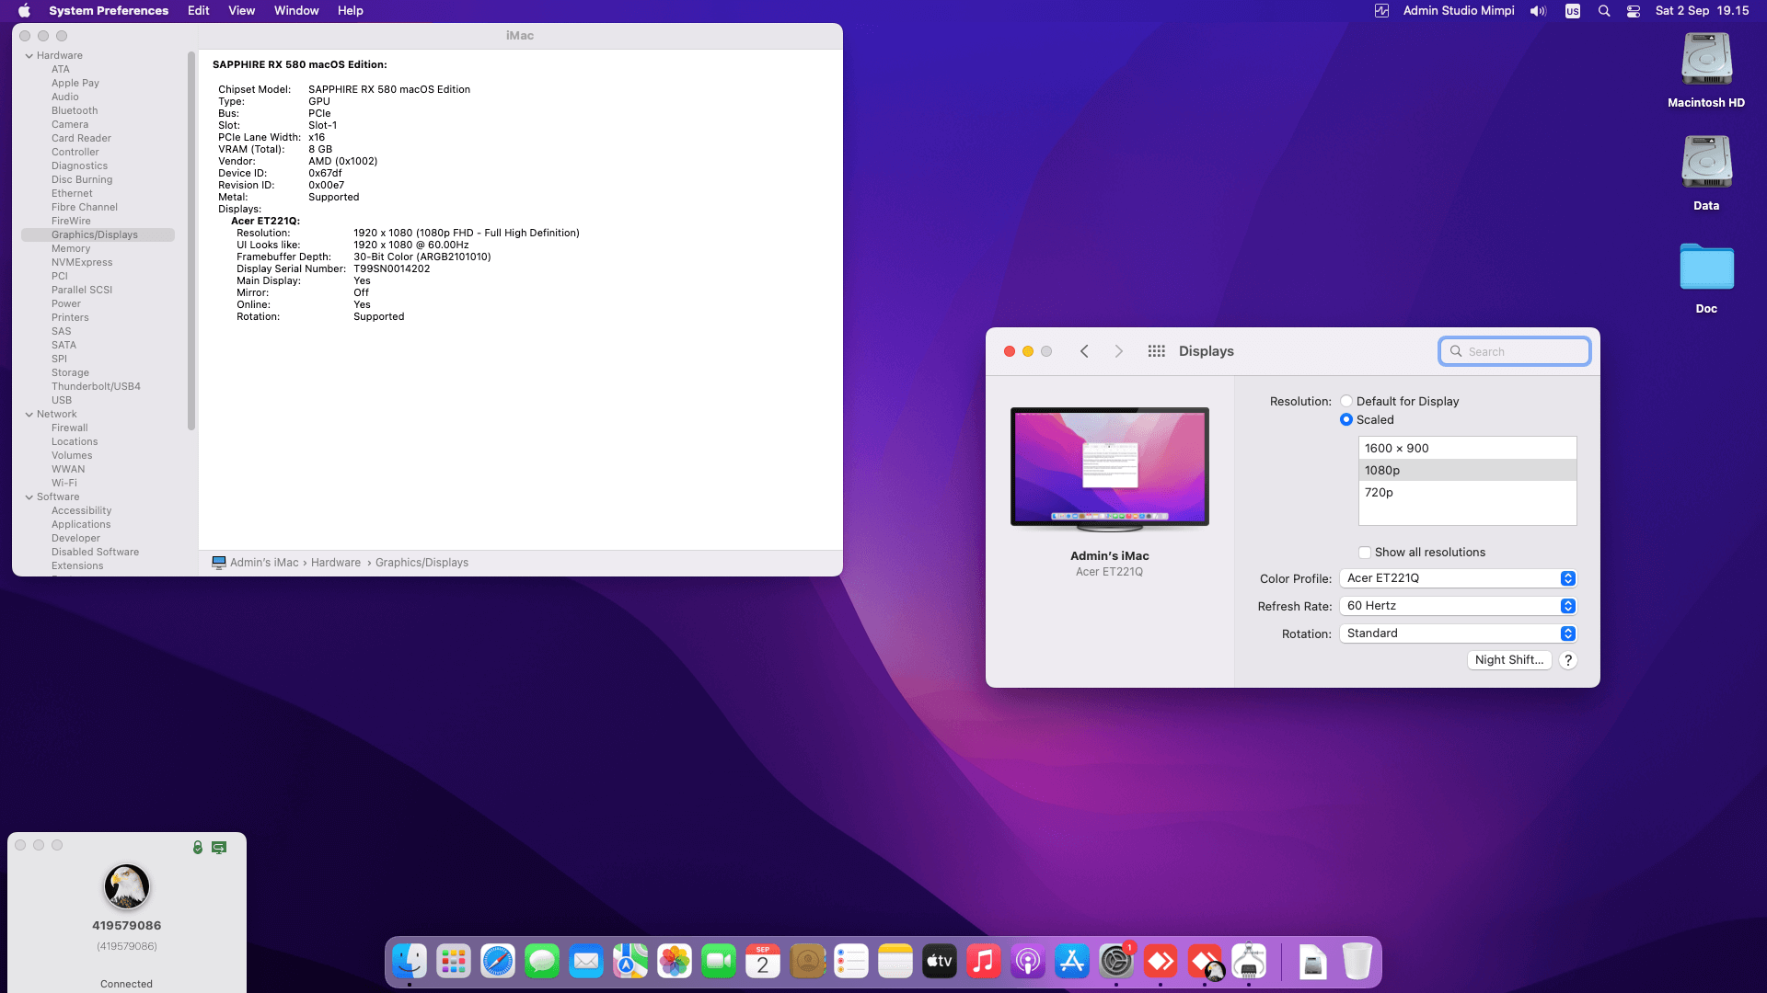Click Admin's iMac in path bar
The width and height of the screenshot is (1767, 993).
pos(264,563)
